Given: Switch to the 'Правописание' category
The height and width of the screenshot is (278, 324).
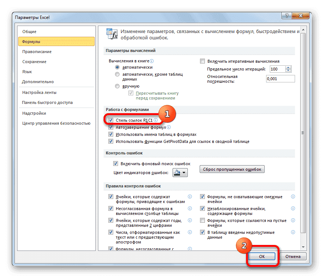Looking at the screenshot, I should [x=37, y=52].
